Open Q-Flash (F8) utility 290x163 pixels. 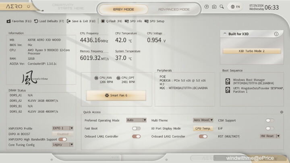[x=112, y=21]
